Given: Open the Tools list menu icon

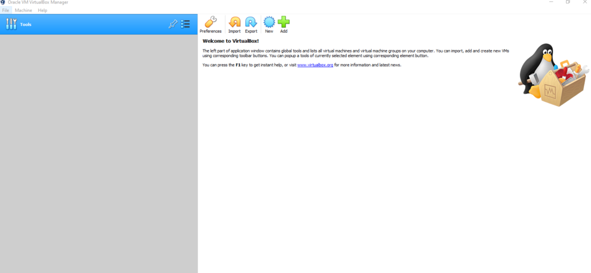Looking at the screenshot, I should (185, 24).
